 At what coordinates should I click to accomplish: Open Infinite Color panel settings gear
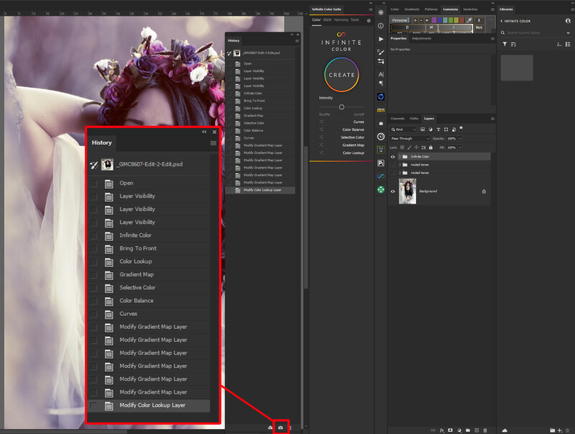[x=369, y=21]
